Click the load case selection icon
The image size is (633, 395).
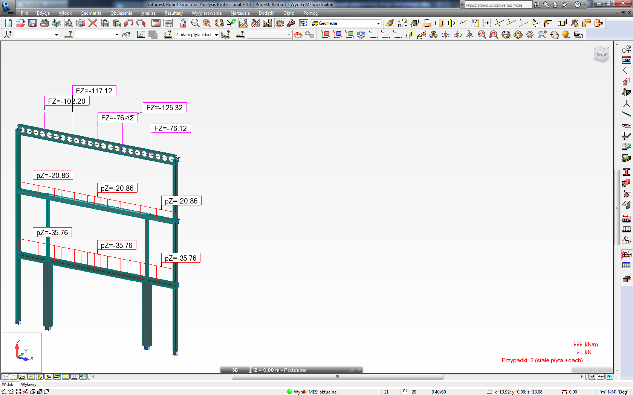pos(168,35)
